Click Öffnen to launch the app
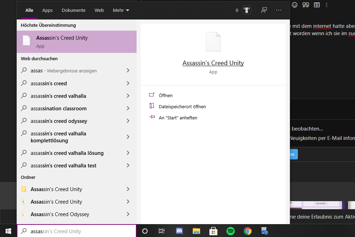Image resolution: width=355 pixels, height=237 pixels. click(x=165, y=95)
